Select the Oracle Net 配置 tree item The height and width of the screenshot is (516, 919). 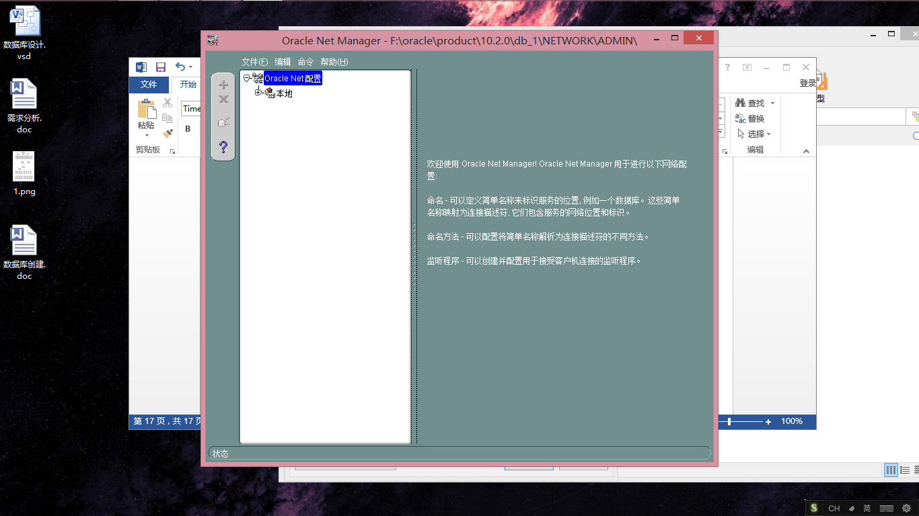click(293, 79)
